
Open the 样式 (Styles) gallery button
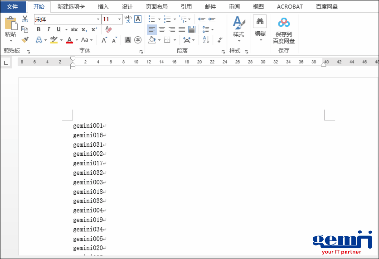238,28
